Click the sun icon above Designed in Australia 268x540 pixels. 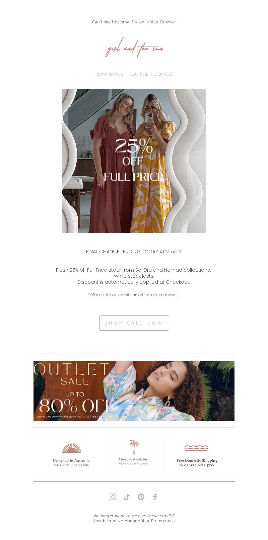pos(72,448)
